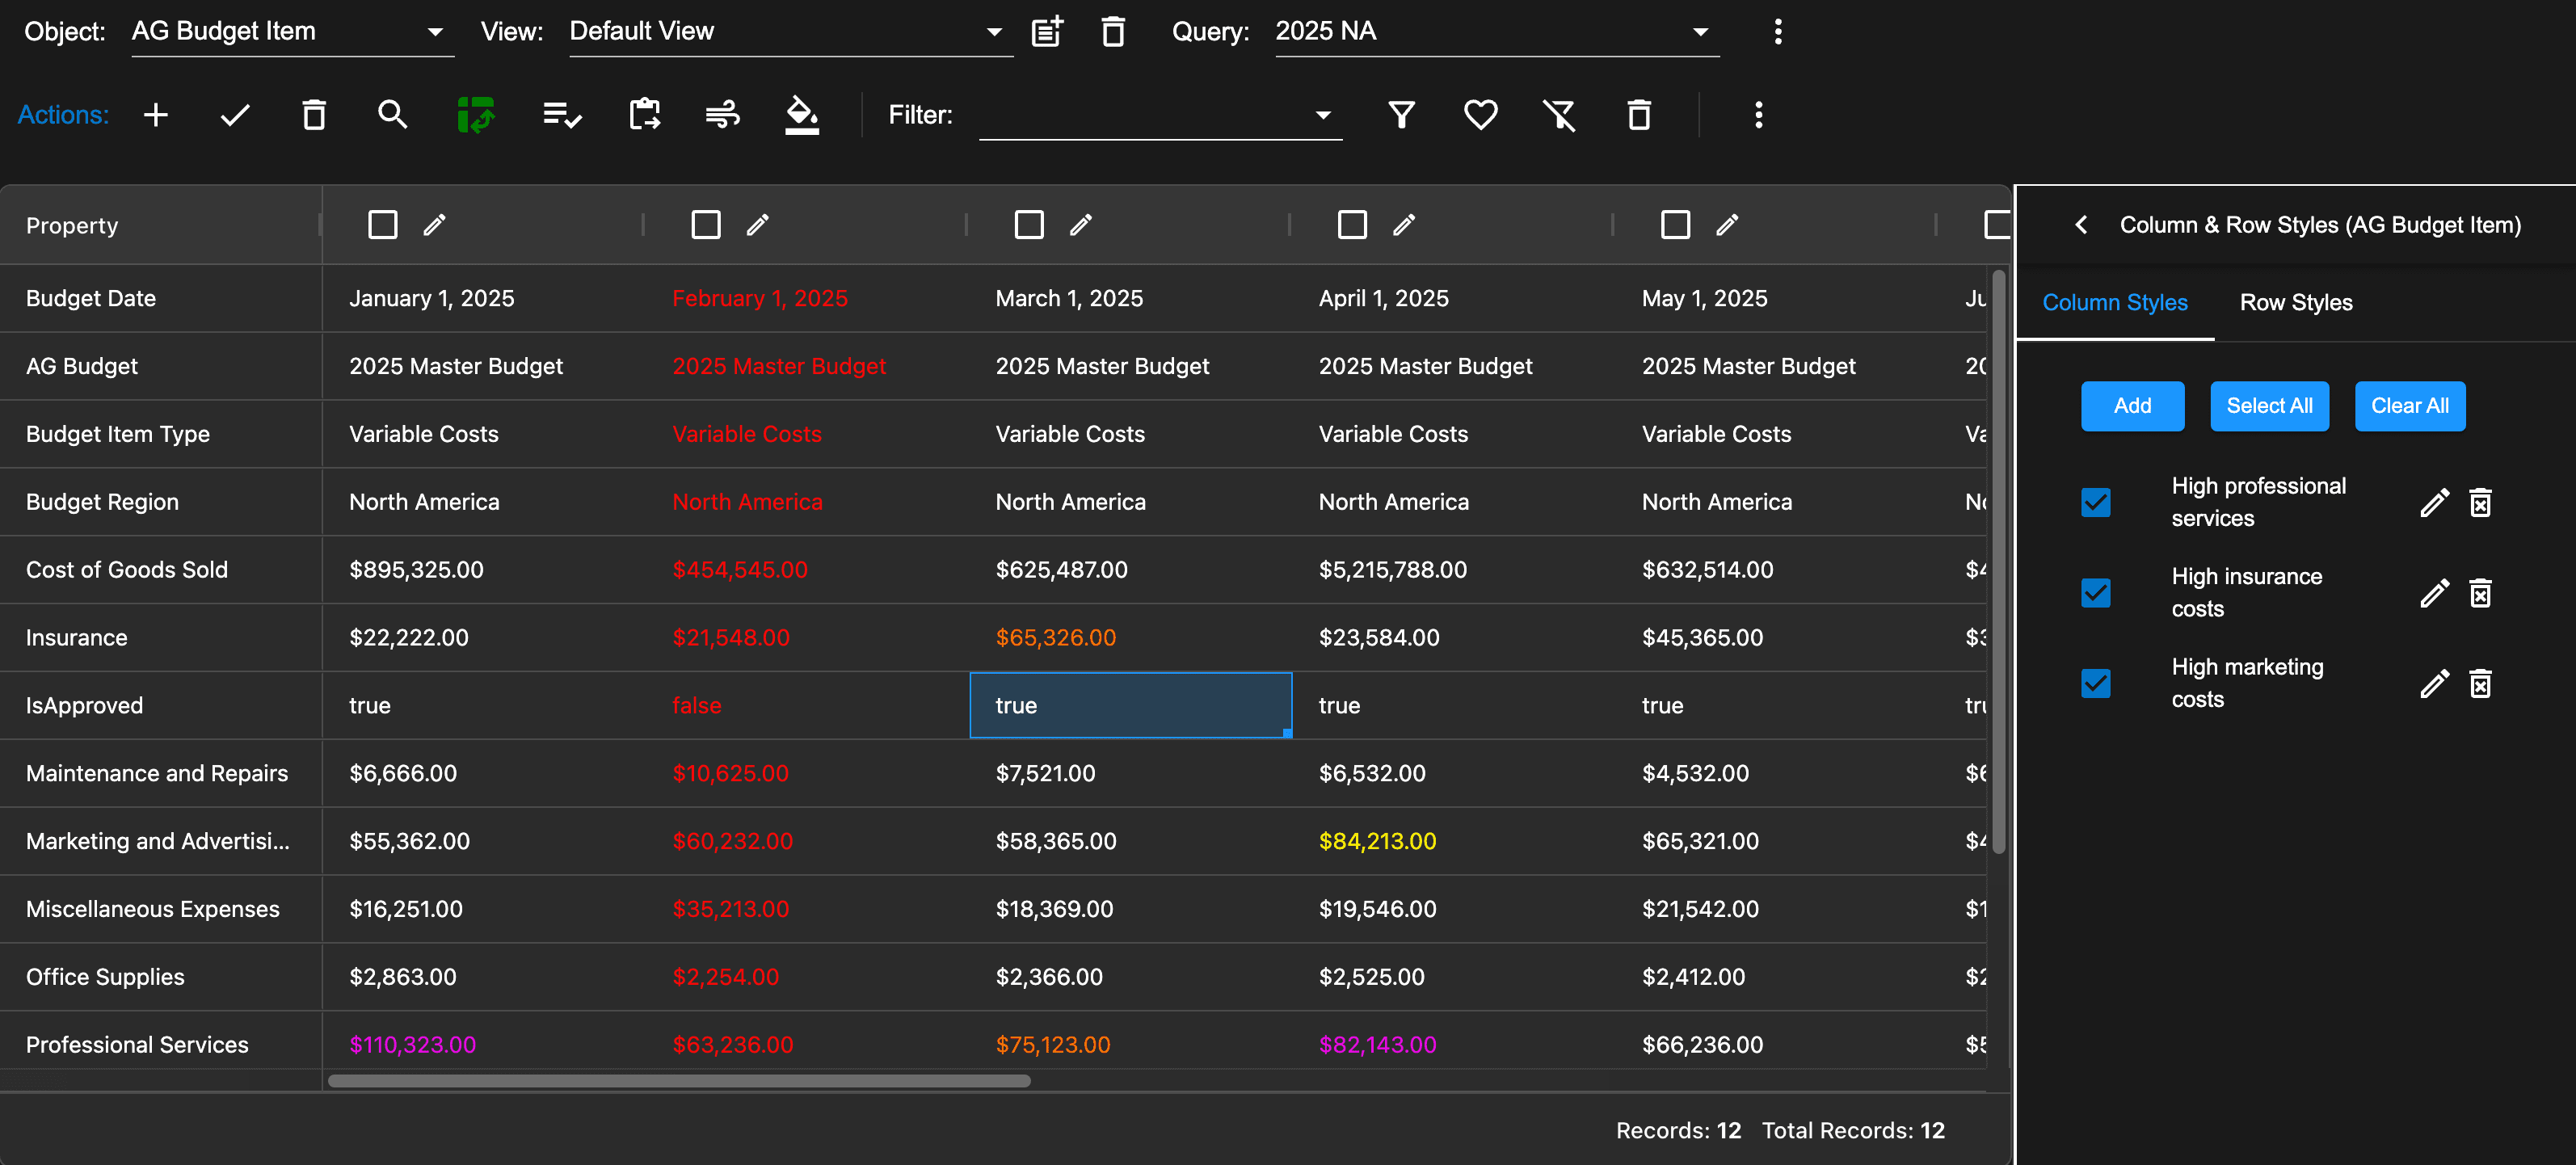The image size is (2576, 1165).
Task: Click the search magnifier icon
Action: pyautogui.click(x=392, y=115)
